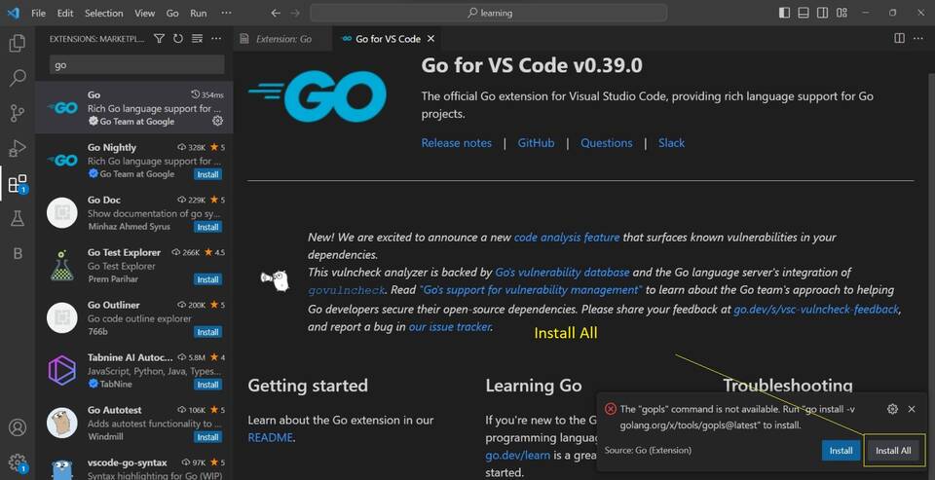935x480 pixels.
Task: Click Install All in gopls notification
Action: [892, 451]
